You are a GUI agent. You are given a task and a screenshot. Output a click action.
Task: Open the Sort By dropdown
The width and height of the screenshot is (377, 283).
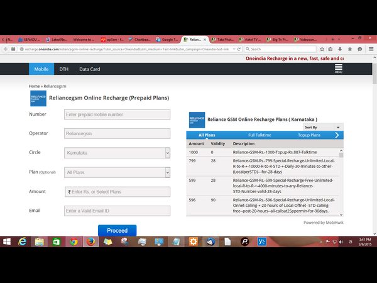(322, 127)
